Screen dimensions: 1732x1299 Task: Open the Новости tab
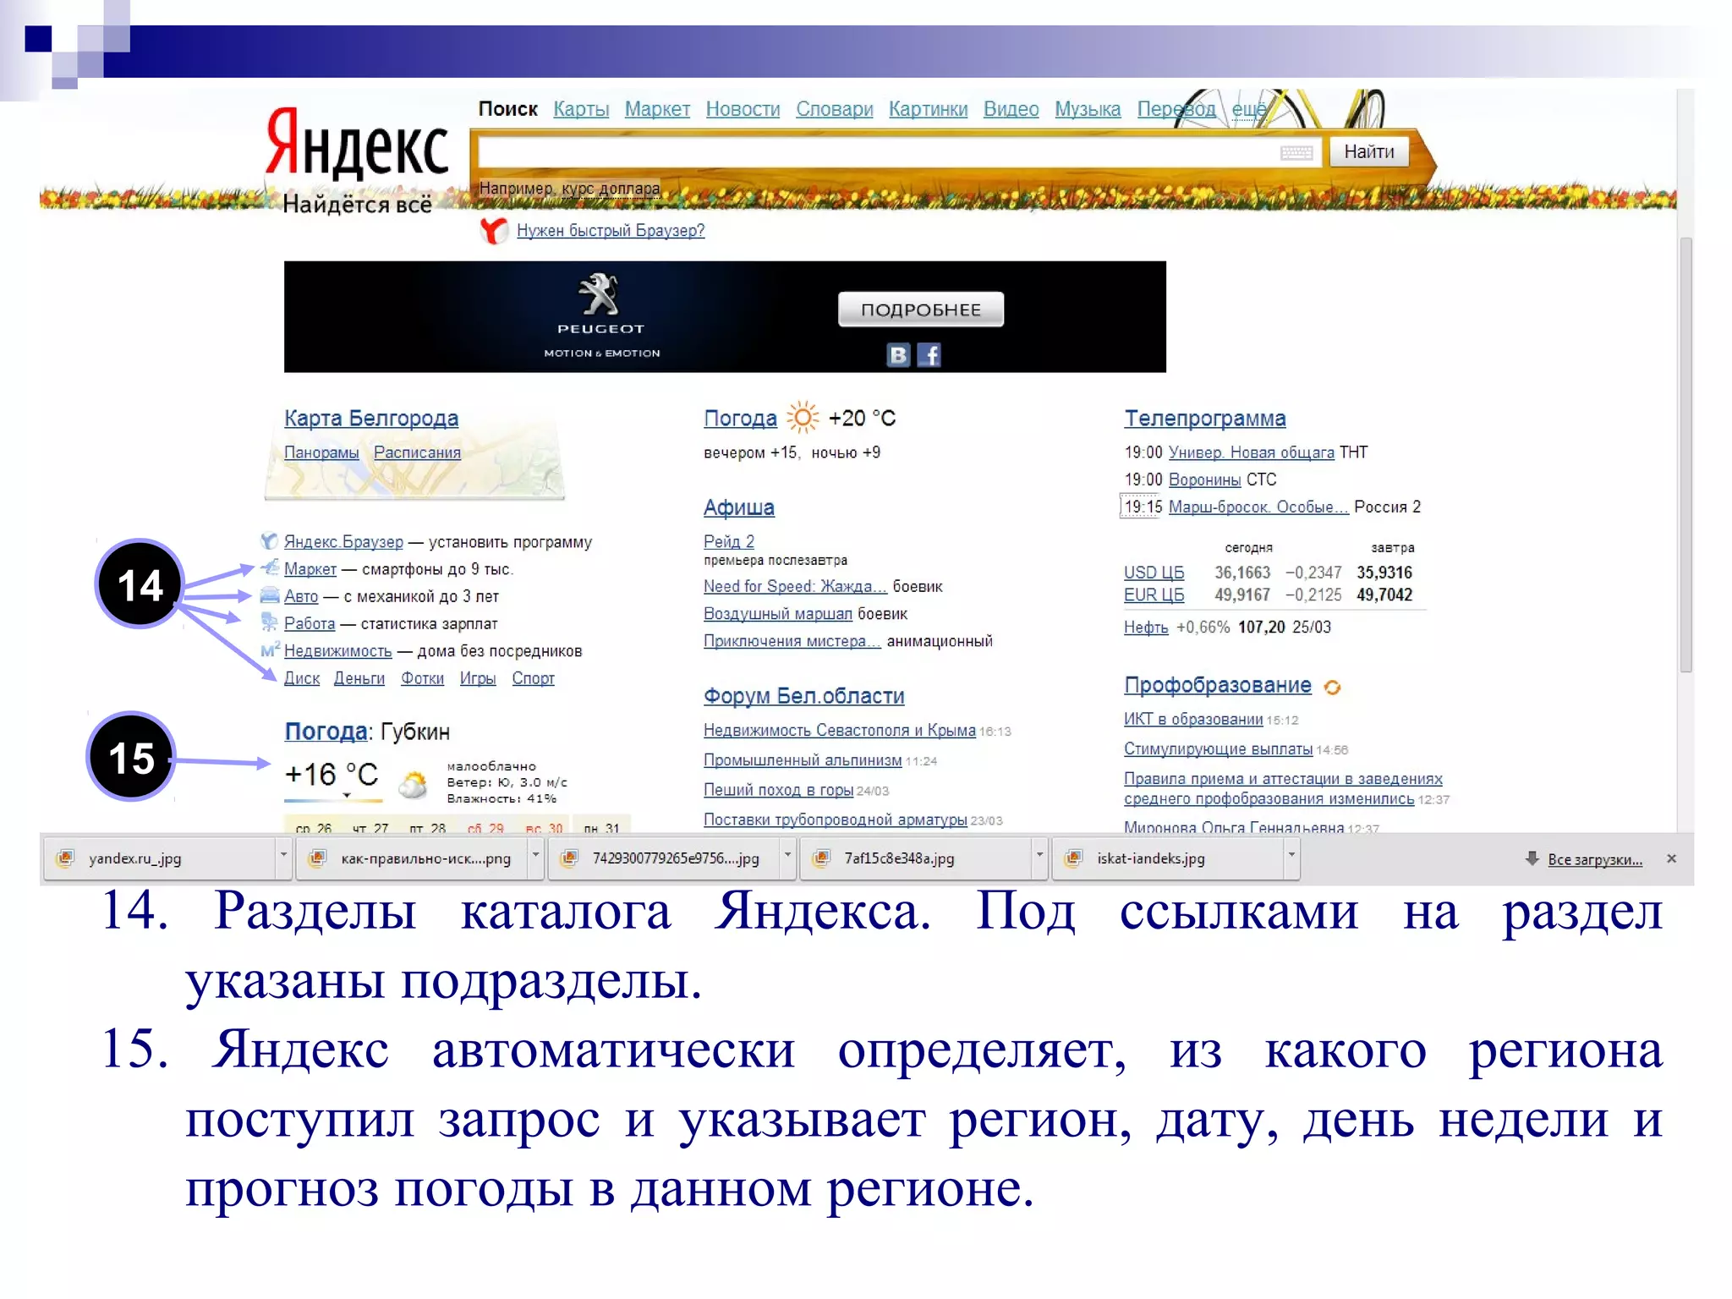(x=743, y=109)
